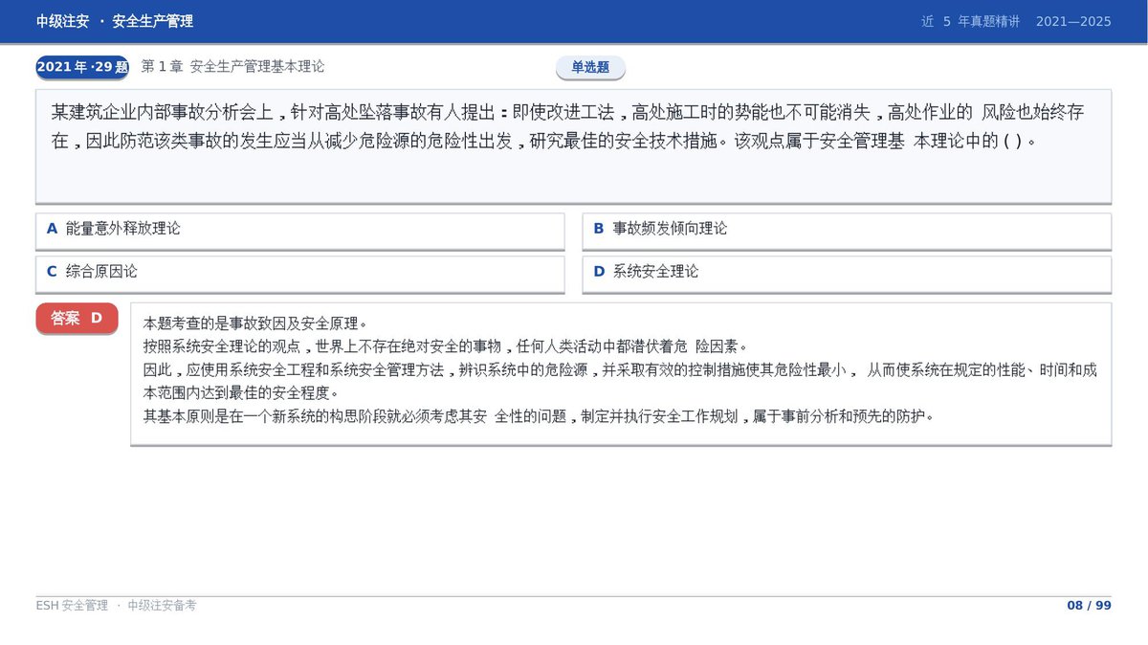Choose option D 系统安全理论

pyautogui.click(x=847, y=274)
